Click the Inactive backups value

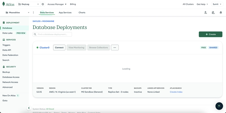(138, 92)
